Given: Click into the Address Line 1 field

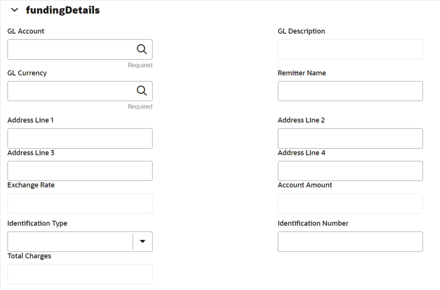Looking at the screenshot, I should tap(80, 138).
